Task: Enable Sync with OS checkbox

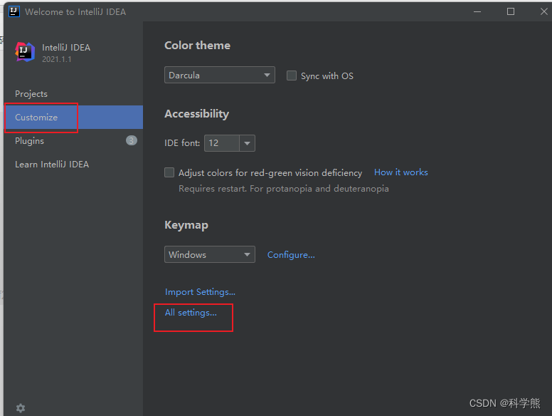Action: (292, 76)
